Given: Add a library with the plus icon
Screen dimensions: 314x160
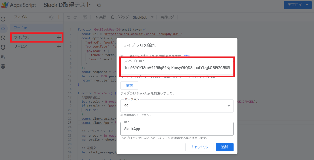Looking at the screenshot, I should pyautogui.click(x=59, y=37).
